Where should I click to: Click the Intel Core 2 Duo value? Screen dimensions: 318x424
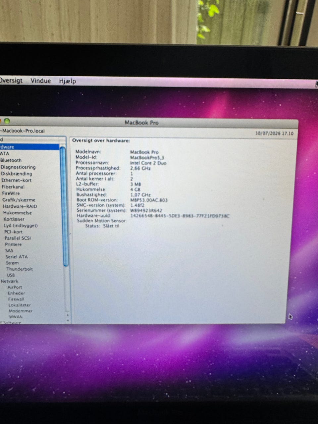coord(148,163)
